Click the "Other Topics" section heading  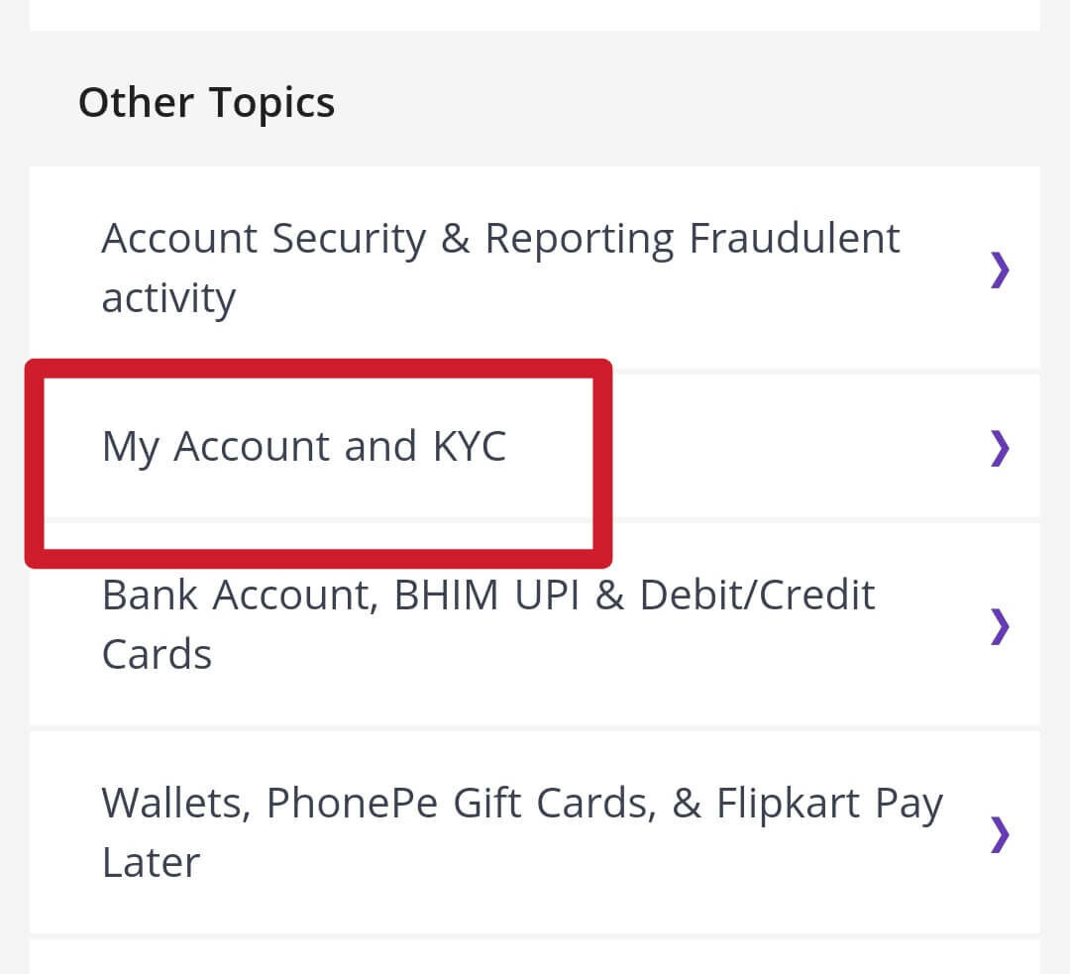[x=206, y=103]
